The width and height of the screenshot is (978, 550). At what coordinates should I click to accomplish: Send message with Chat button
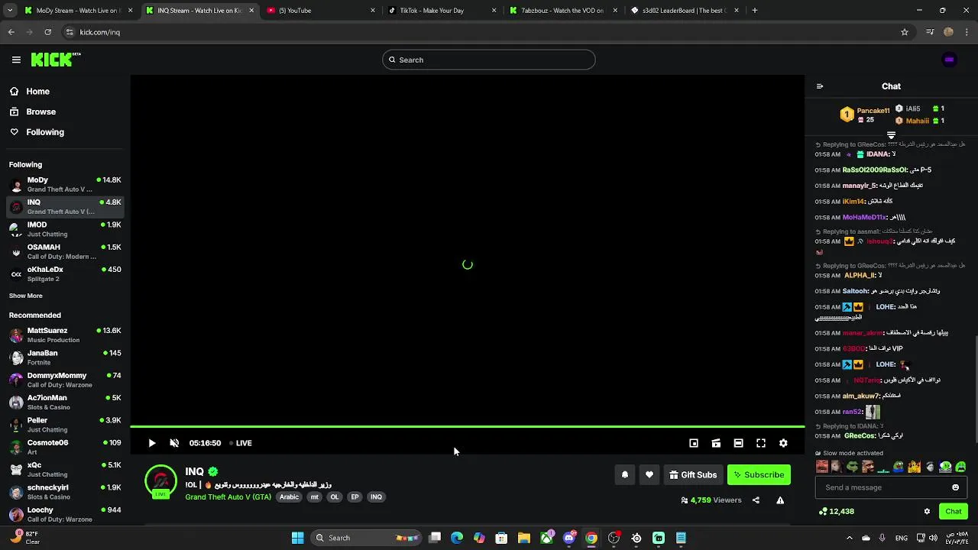[953, 511]
